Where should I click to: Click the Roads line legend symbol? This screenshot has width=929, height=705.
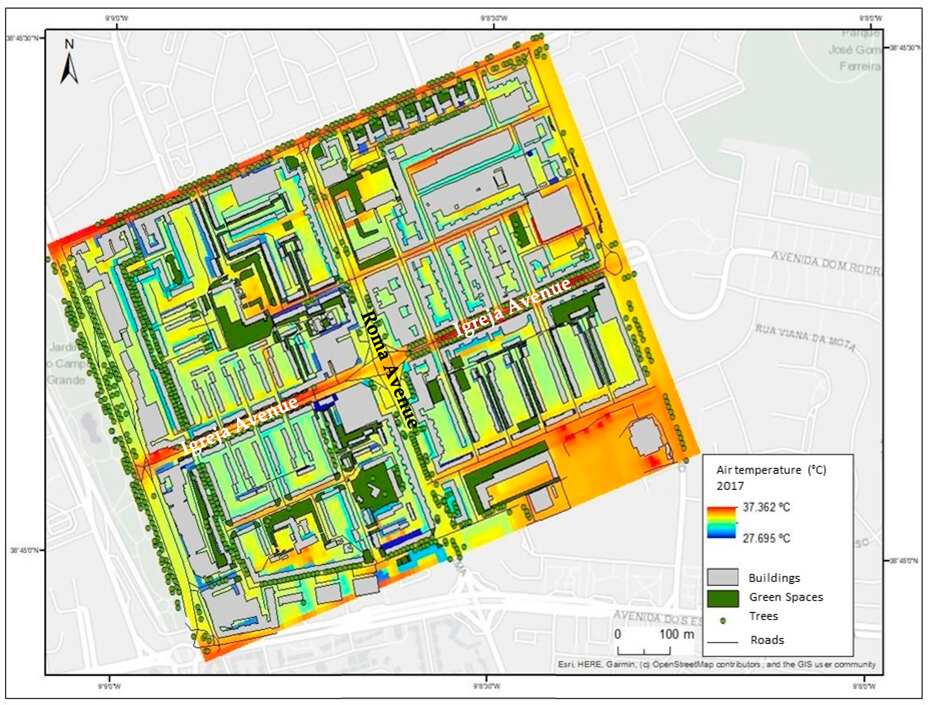[x=722, y=642]
